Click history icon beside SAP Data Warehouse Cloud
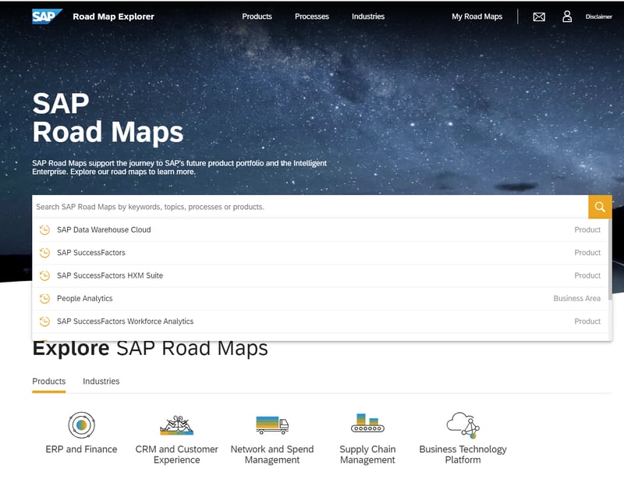 pos(44,229)
